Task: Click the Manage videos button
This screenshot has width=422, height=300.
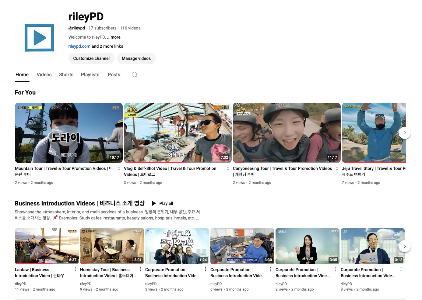Action: click(x=136, y=58)
